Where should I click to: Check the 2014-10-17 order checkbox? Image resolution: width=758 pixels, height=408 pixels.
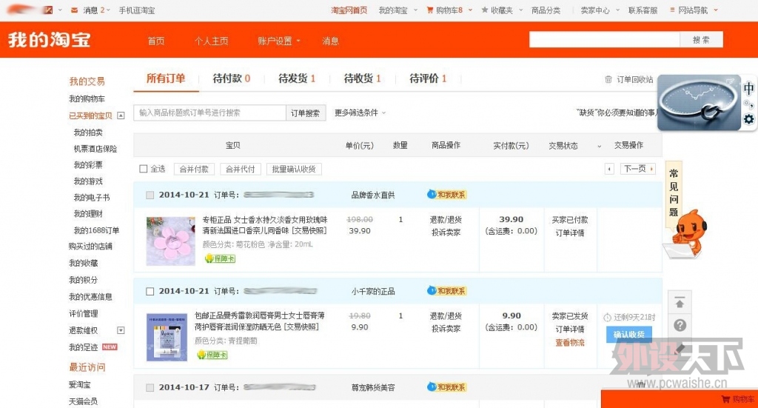tap(150, 387)
